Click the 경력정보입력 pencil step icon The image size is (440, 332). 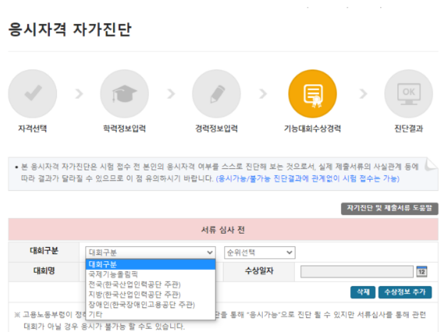216,94
